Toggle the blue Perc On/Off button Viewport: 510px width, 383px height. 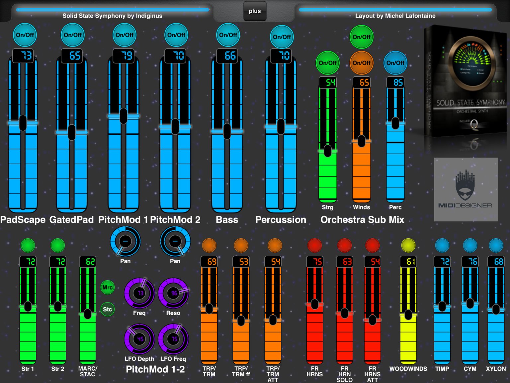(x=395, y=63)
